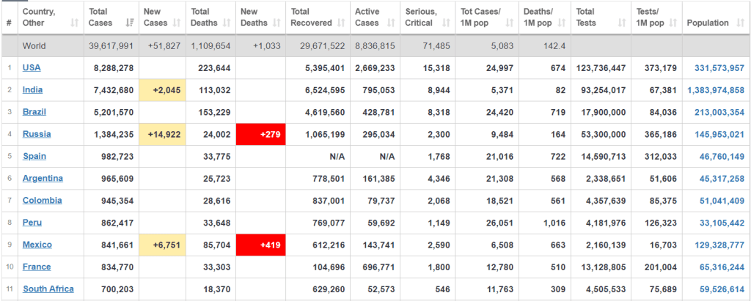Viewport: 751px width, 301px height.
Task: Click the sort arrows in New Deaths header
Action: pyautogui.click(x=278, y=23)
